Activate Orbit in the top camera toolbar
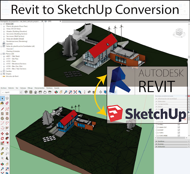 tap(56, 92)
